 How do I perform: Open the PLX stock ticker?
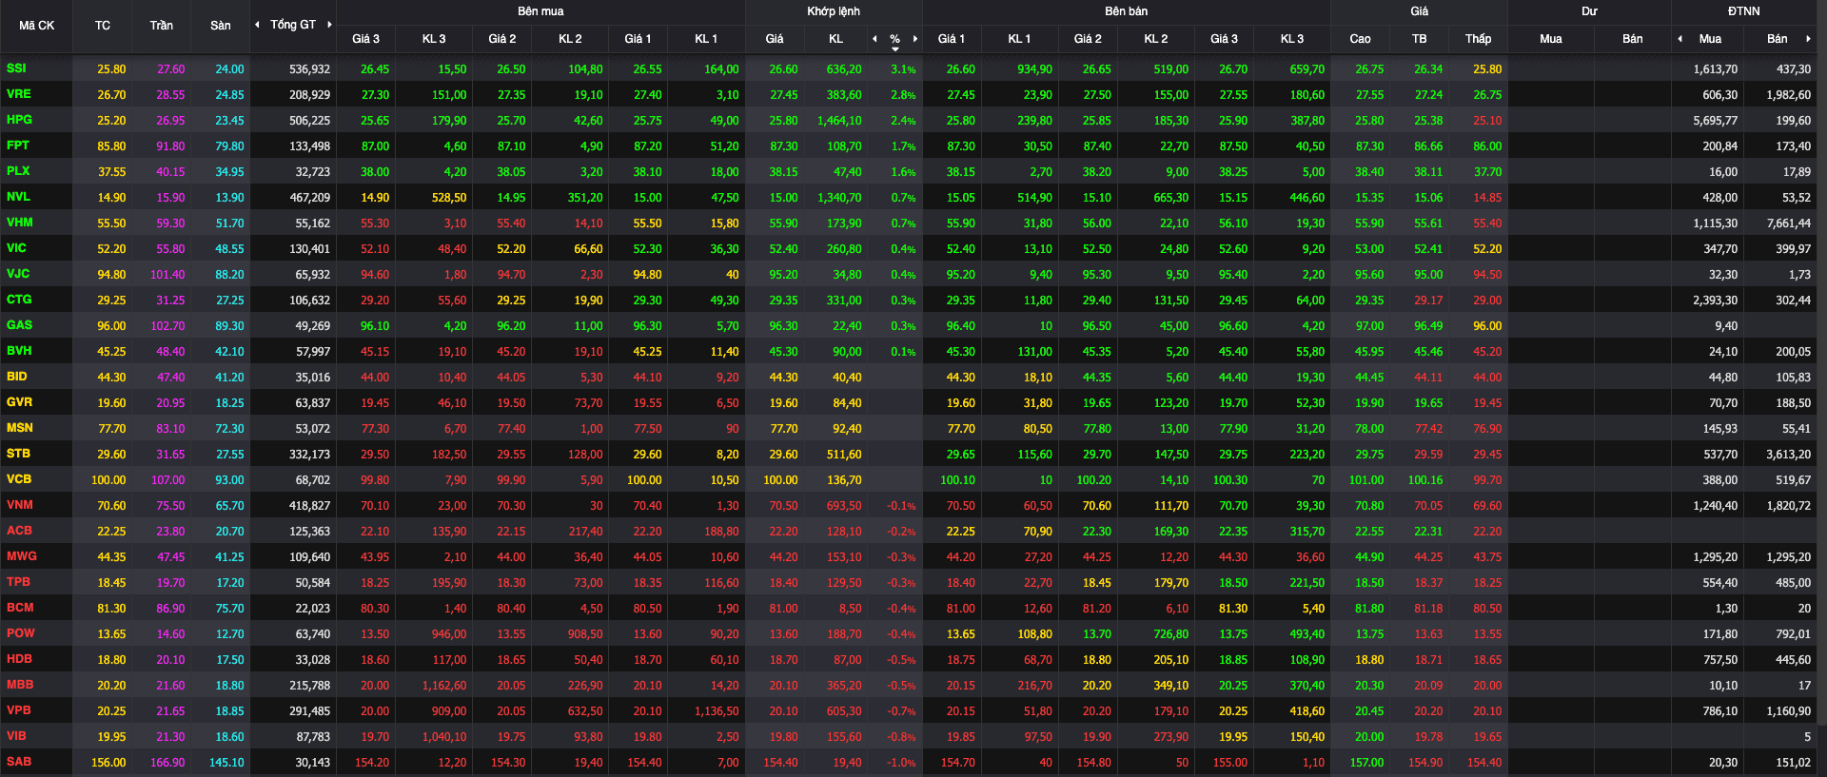[x=18, y=171]
